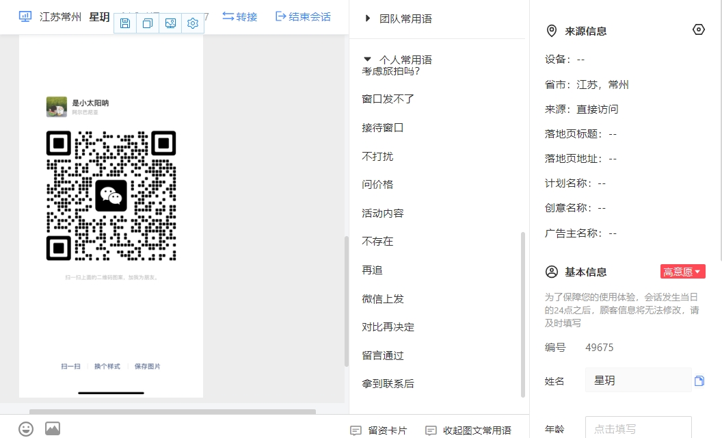Select the phrase 拿到联系后
The height and width of the screenshot is (438, 722).
tap(388, 384)
